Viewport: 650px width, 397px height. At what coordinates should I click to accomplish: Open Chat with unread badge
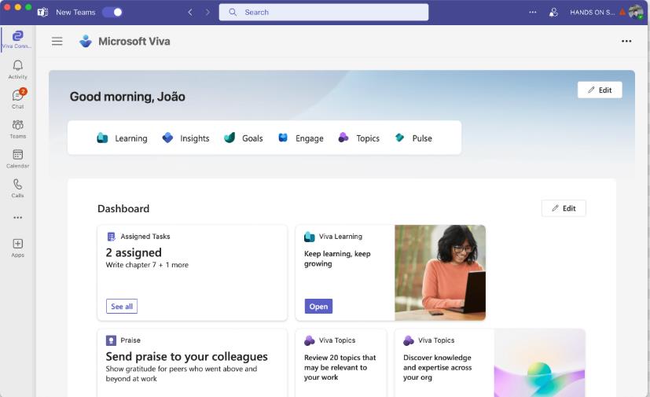pyautogui.click(x=17, y=99)
